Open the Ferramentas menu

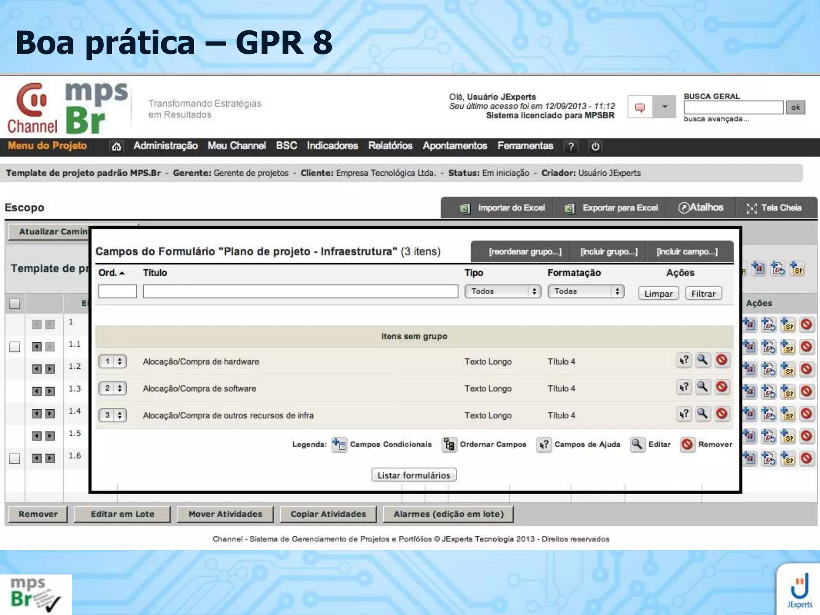coord(525,146)
